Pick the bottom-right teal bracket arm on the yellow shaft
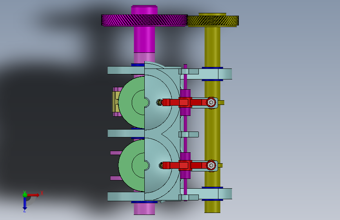 209,194
